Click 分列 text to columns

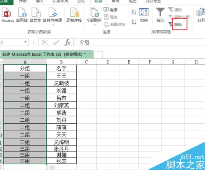click(201, 15)
